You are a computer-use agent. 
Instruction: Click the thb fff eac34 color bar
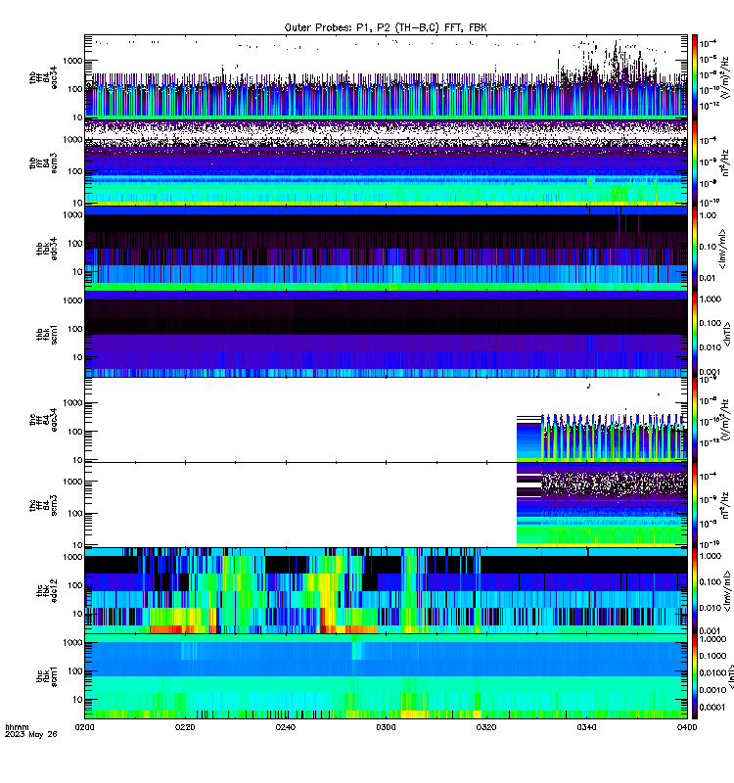pyautogui.click(x=695, y=77)
